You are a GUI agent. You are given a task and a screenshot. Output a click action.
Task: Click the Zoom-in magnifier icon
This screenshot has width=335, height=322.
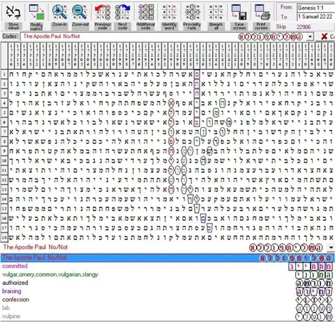tap(59, 12)
